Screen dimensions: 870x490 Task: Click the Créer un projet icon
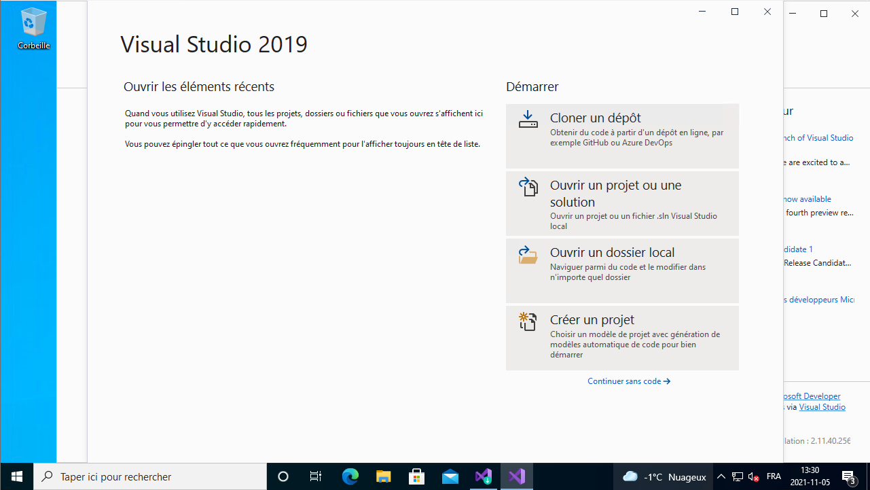[528, 321]
